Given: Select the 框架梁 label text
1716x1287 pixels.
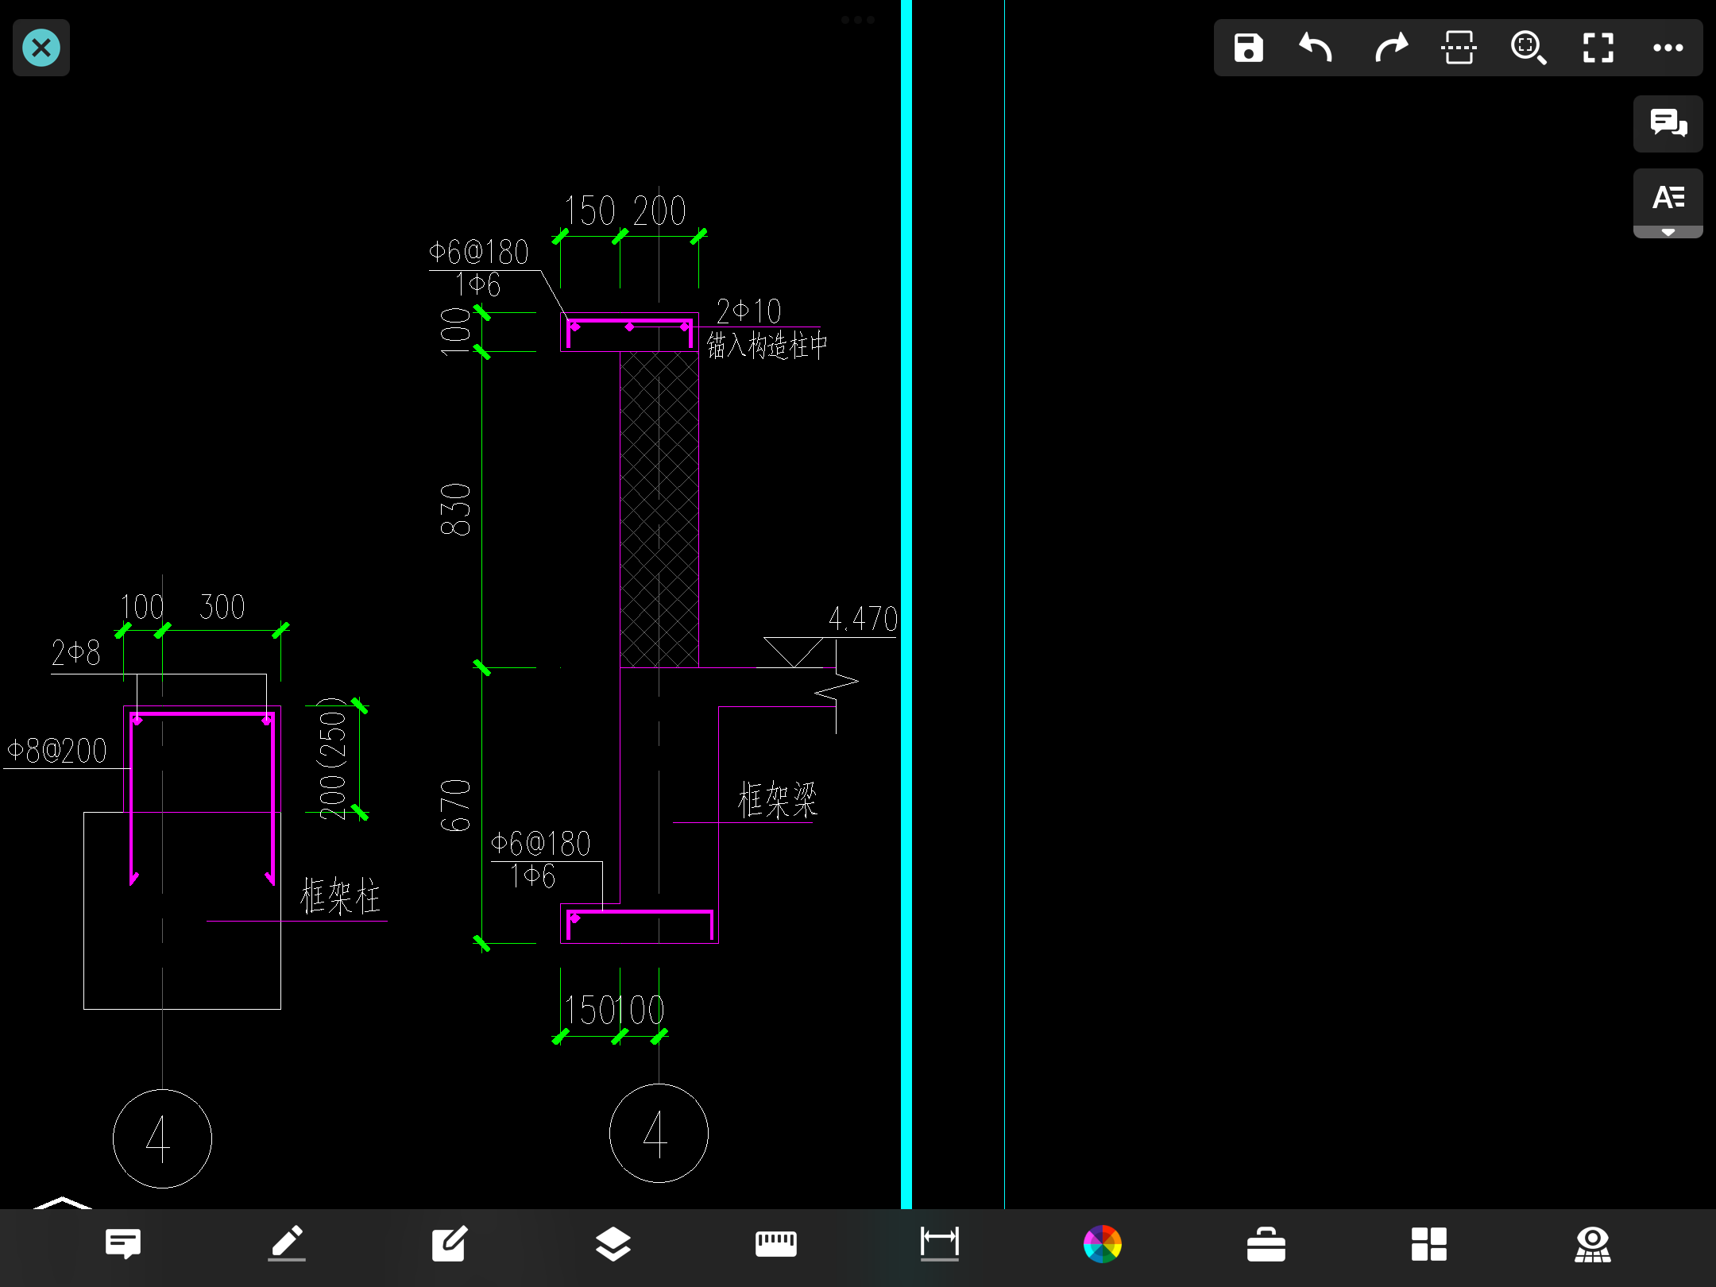Looking at the screenshot, I should click(x=777, y=800).
